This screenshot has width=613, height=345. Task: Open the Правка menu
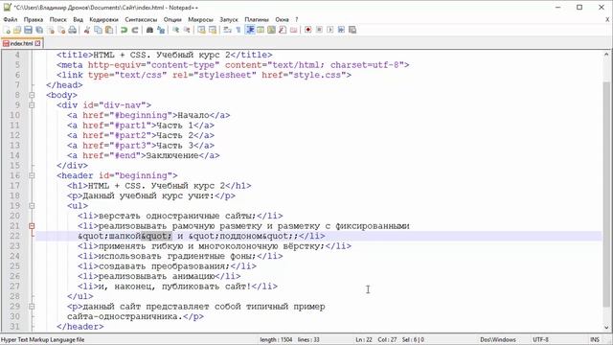[x=34, y=19]
